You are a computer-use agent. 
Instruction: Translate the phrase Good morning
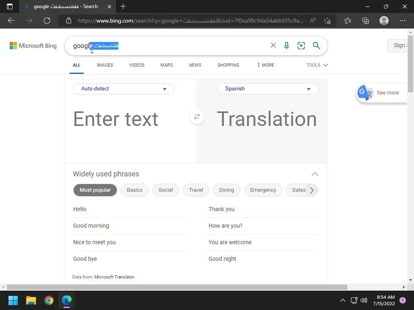91,226
